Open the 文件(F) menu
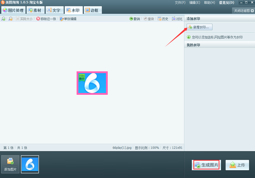Screen dimensions: 255x178 (x=180, y=3)
